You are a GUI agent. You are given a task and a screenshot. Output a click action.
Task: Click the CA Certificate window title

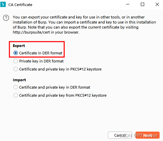click(20, 5)
